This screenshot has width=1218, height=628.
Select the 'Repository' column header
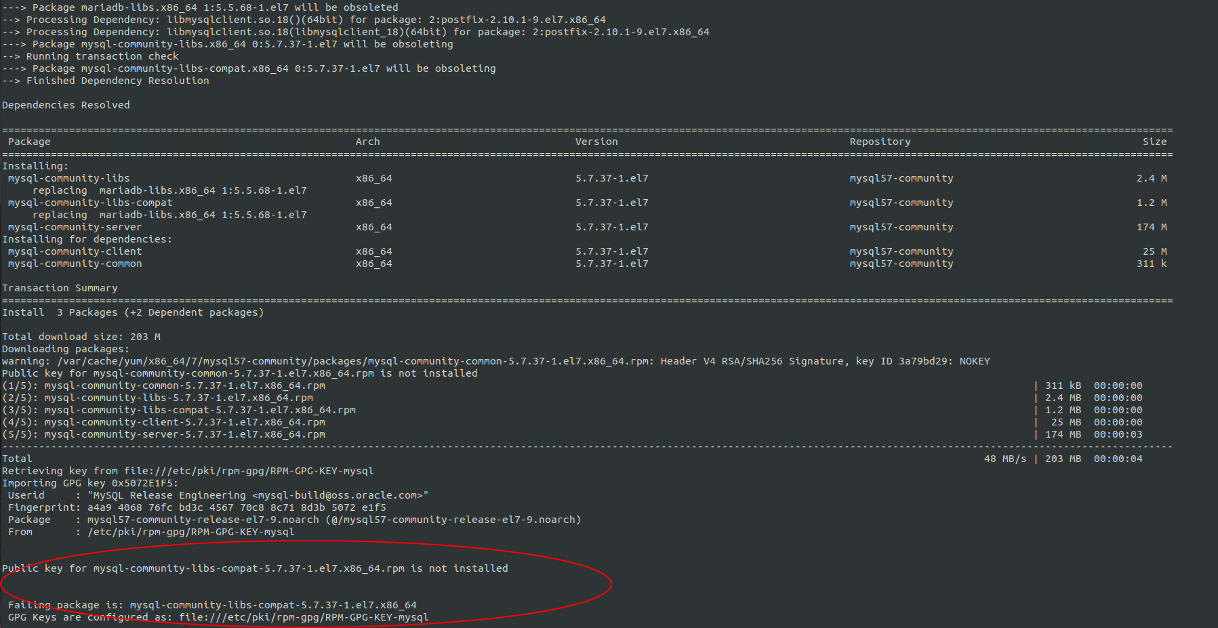click(x=880, y=142)
